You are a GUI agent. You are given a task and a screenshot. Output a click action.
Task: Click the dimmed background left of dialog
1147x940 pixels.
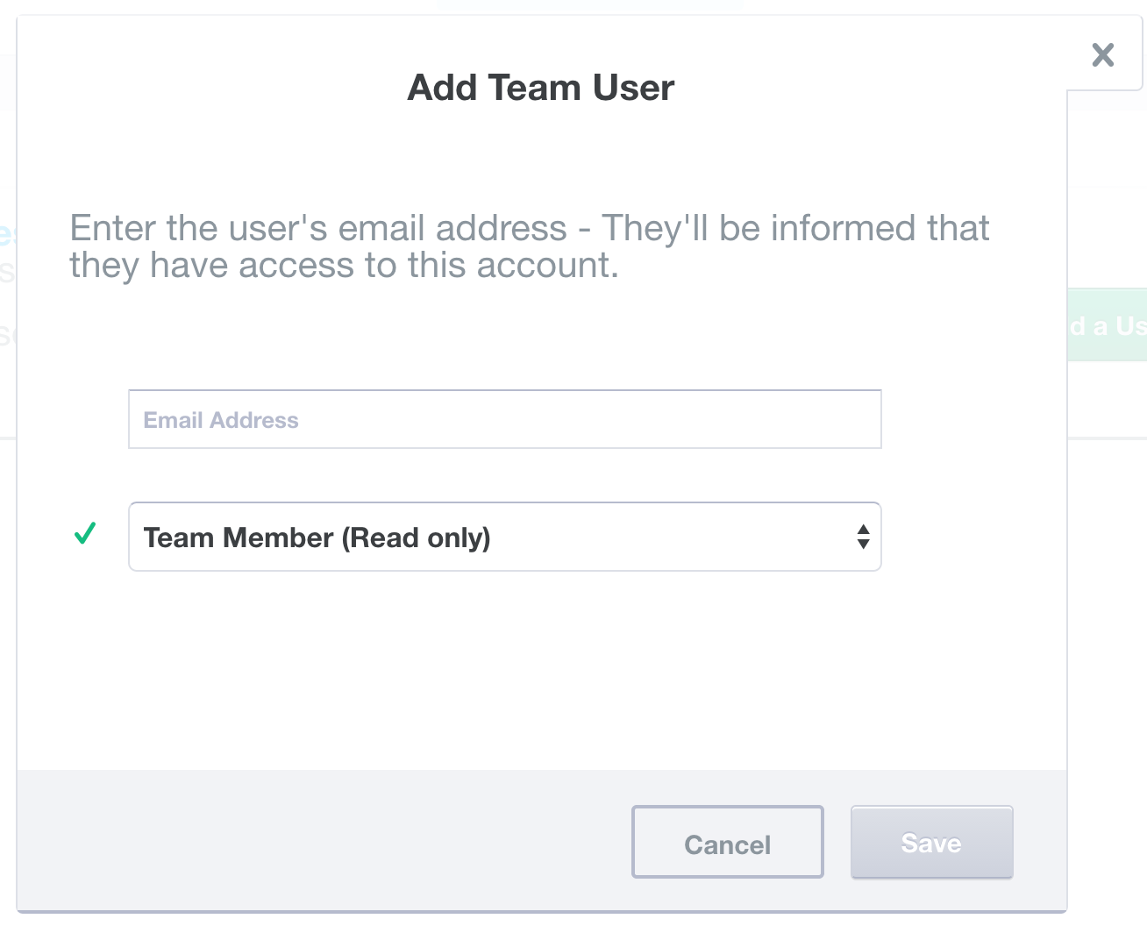(x=8, y=526)
